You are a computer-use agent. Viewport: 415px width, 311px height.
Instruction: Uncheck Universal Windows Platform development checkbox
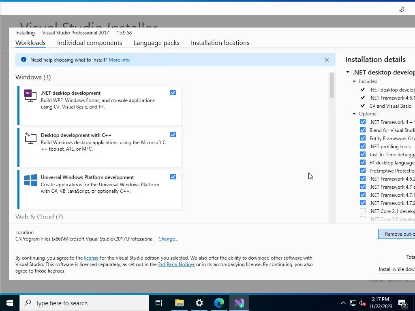173,177
